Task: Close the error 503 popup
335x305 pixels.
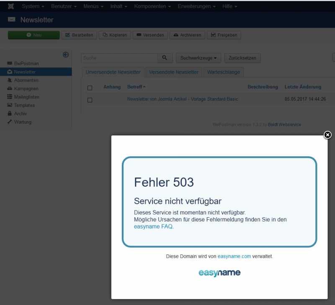Action: pyautogui.click(x=327, y=135)
